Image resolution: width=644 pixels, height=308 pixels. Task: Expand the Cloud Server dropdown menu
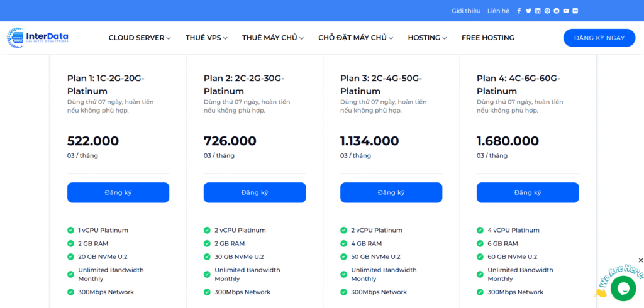pyautogui.click(x=140, y=38)
